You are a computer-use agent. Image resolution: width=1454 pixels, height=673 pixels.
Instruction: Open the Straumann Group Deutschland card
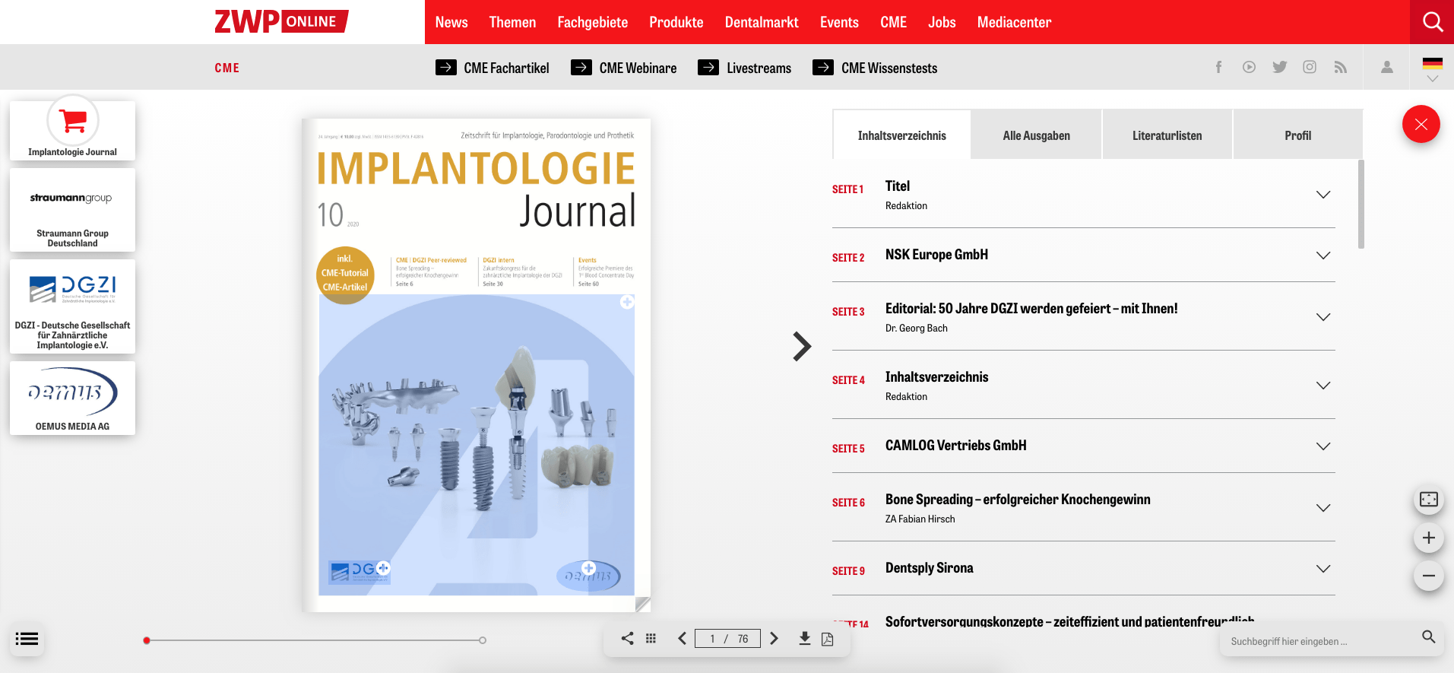pos(72,210)
